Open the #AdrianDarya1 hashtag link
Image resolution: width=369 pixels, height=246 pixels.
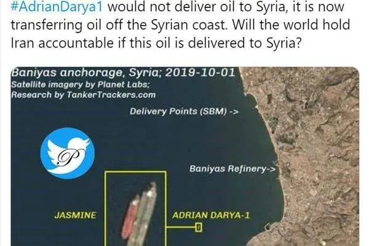(x=57, y=7)
